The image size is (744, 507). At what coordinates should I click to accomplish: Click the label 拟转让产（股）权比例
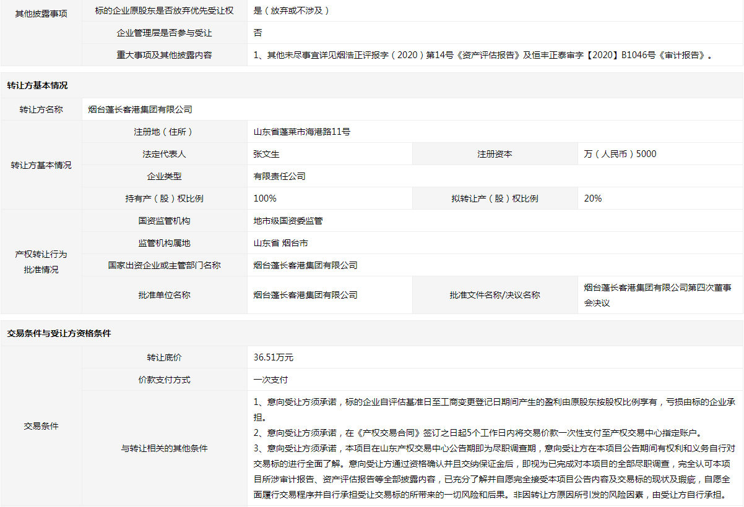coord(495,198)
